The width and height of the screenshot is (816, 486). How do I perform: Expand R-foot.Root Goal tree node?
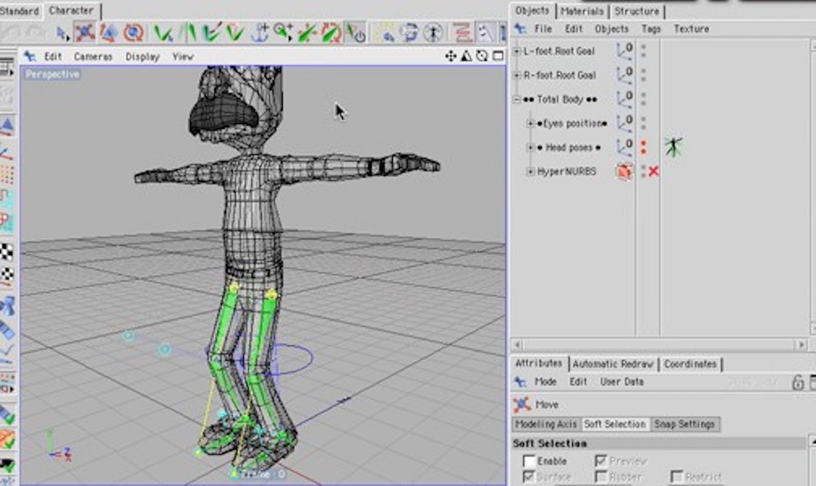coord(517,75)
